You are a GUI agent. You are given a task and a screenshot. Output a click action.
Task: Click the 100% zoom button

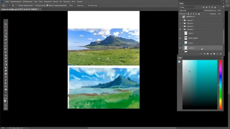71,5
